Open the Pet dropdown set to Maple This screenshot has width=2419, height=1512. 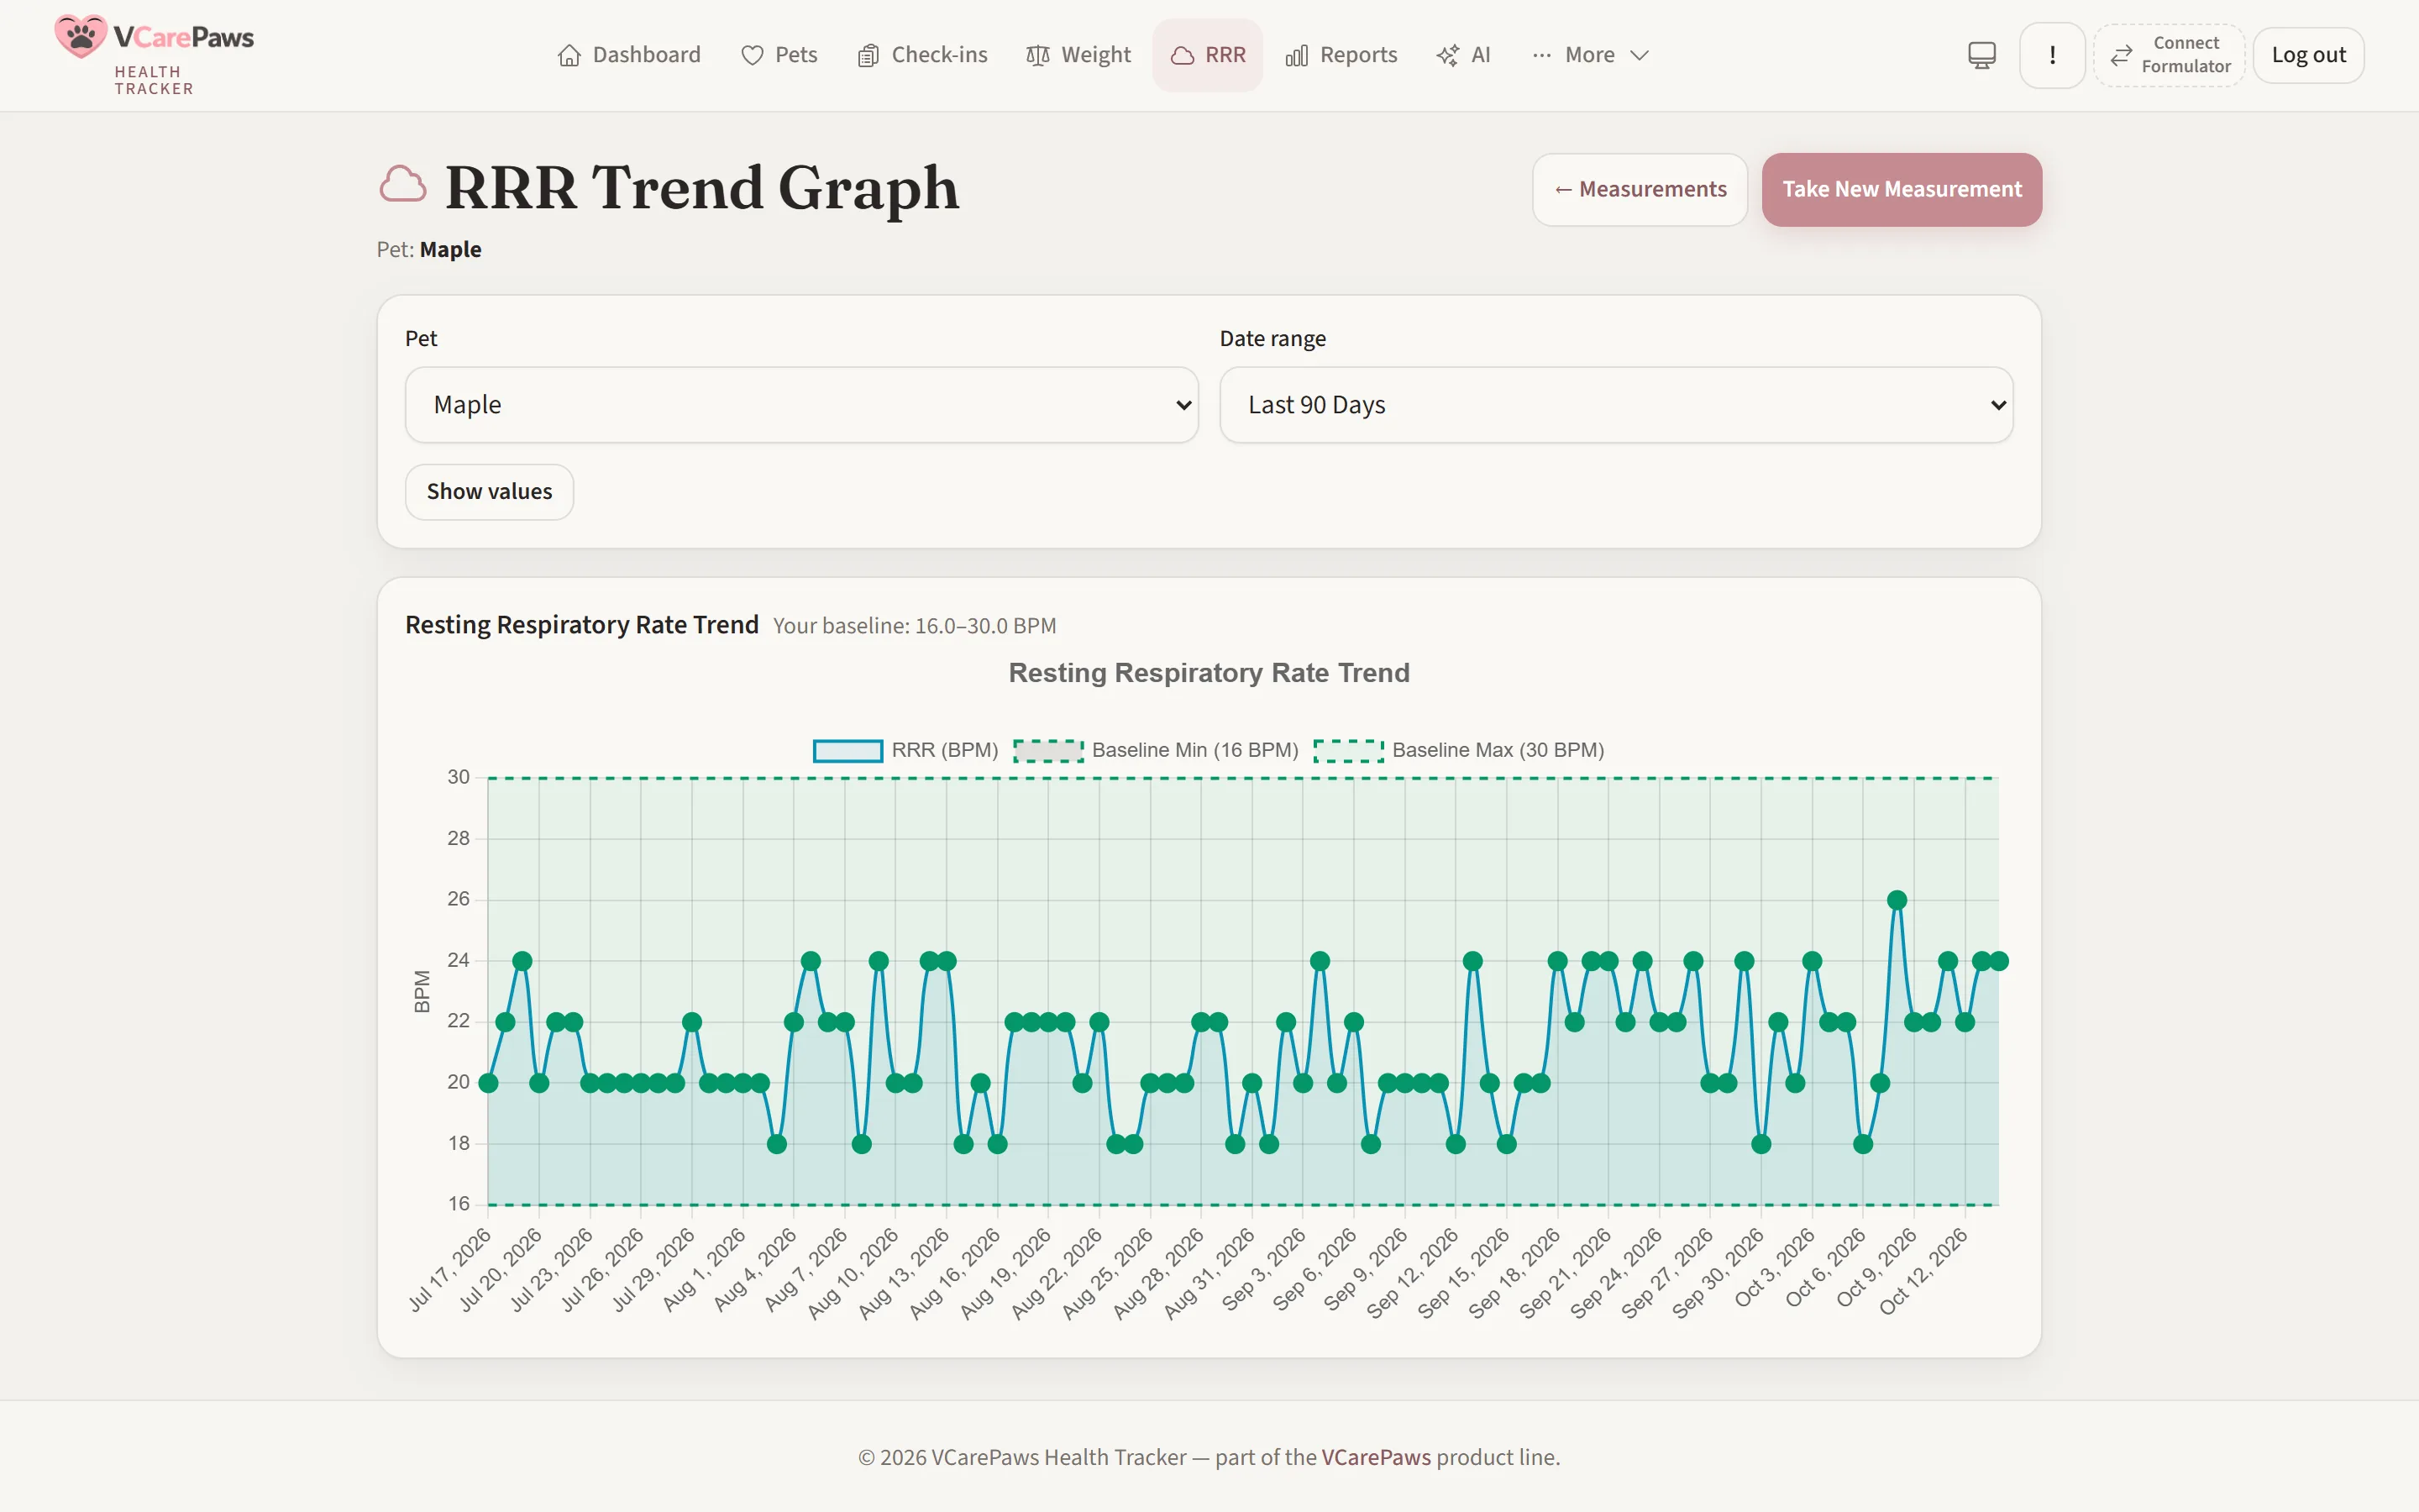(801, 405)
